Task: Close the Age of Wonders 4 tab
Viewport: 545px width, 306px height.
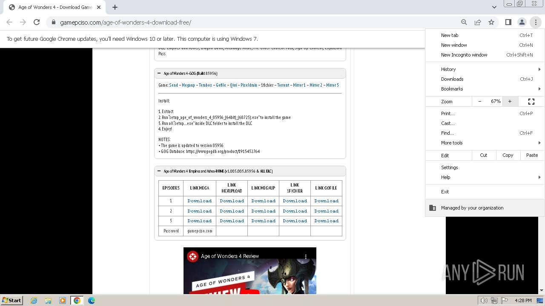Action: 99,7
